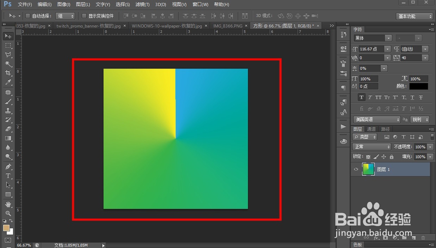The image size is (436, 248).
Task: Open the 不透明度 opacity dropdown arrow
Action: tap(430, 146)
